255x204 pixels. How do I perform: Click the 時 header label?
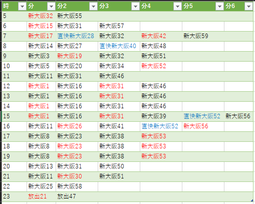[6, 6]
